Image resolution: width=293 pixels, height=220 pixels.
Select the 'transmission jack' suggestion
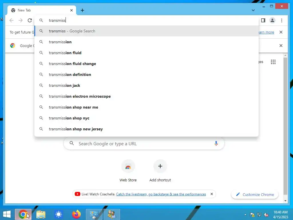coord(146,85)
